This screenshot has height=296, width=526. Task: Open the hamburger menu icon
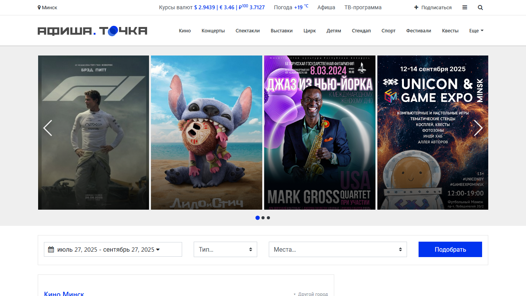(x=465, y=8)
